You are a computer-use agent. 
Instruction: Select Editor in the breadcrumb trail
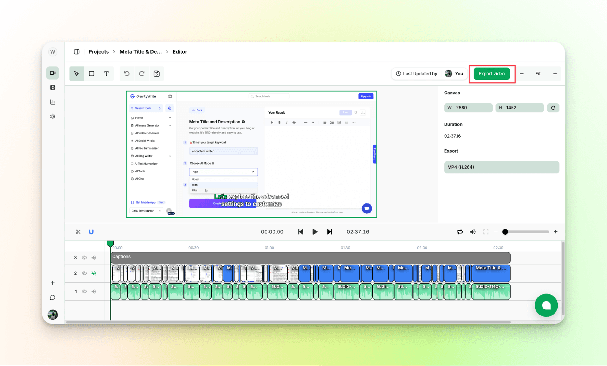tap(180, 51)
